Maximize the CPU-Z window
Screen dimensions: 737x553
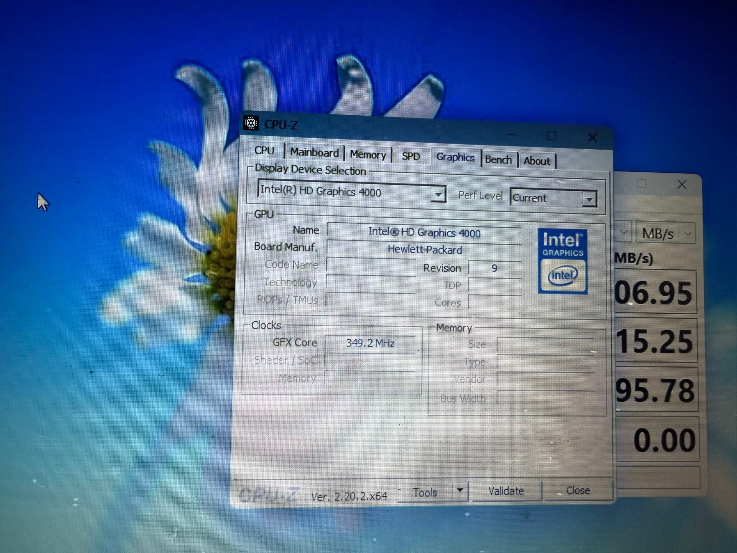551,136
